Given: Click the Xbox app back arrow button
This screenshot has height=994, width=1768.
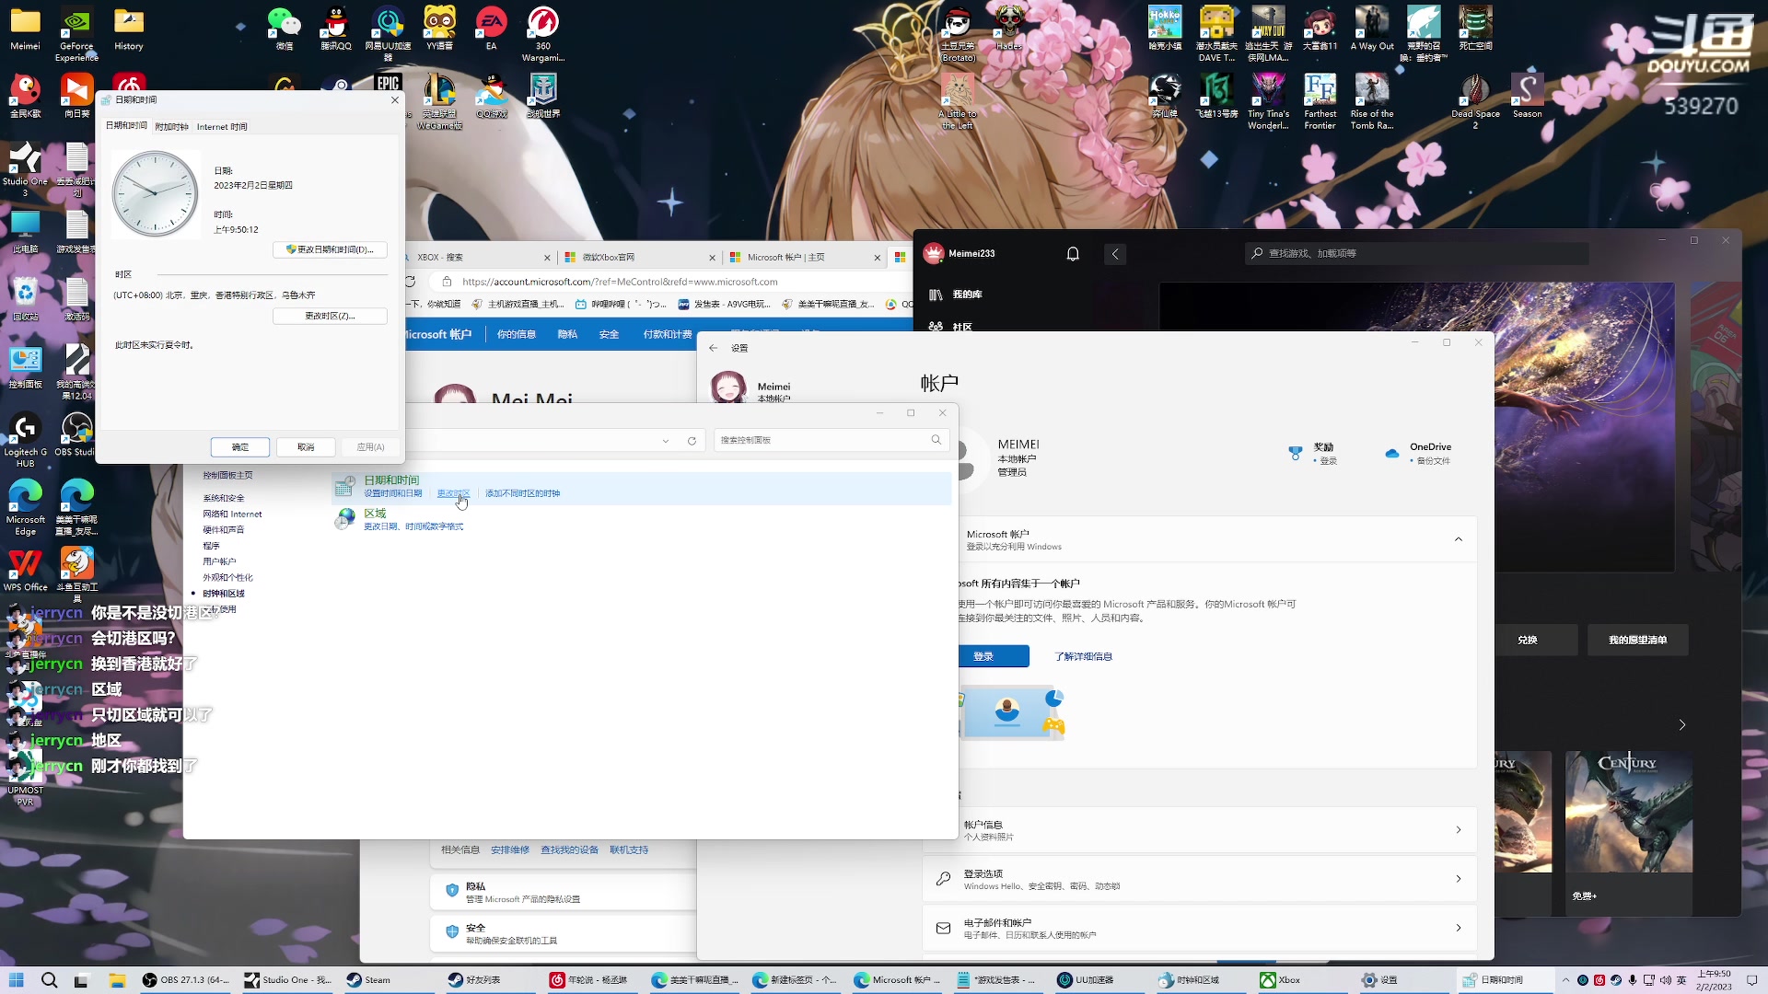Looking at the screenshot, I should (1115, 254).
